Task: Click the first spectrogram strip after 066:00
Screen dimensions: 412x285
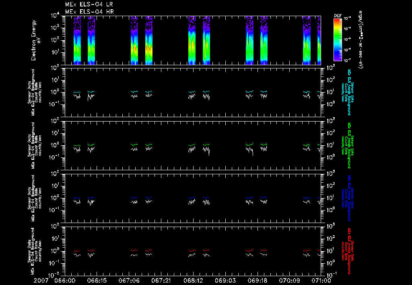Action: pos(77,41)
